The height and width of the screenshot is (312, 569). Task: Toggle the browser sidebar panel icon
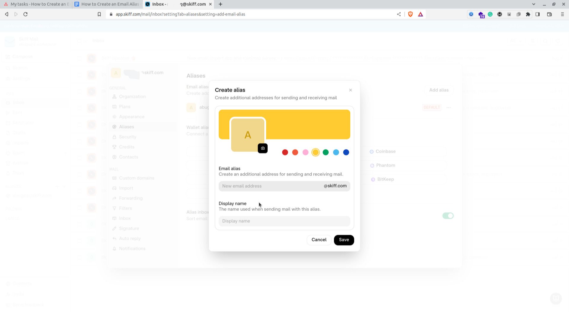(538, 14)
